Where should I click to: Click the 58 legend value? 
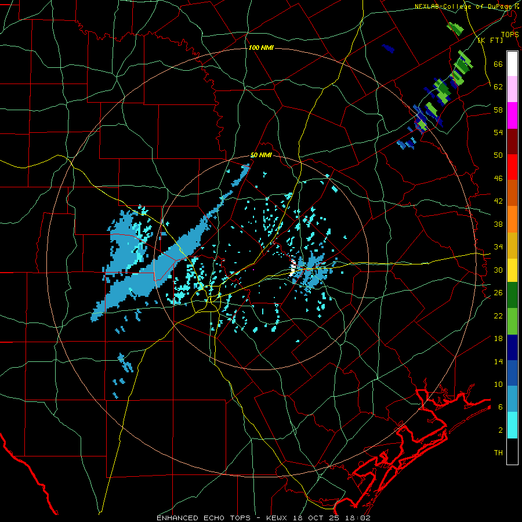pos(498,110)
